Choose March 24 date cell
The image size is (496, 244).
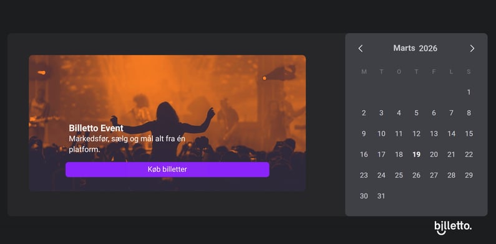pos(381,175)
